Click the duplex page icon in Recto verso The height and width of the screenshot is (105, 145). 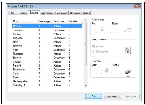[128, 50]
